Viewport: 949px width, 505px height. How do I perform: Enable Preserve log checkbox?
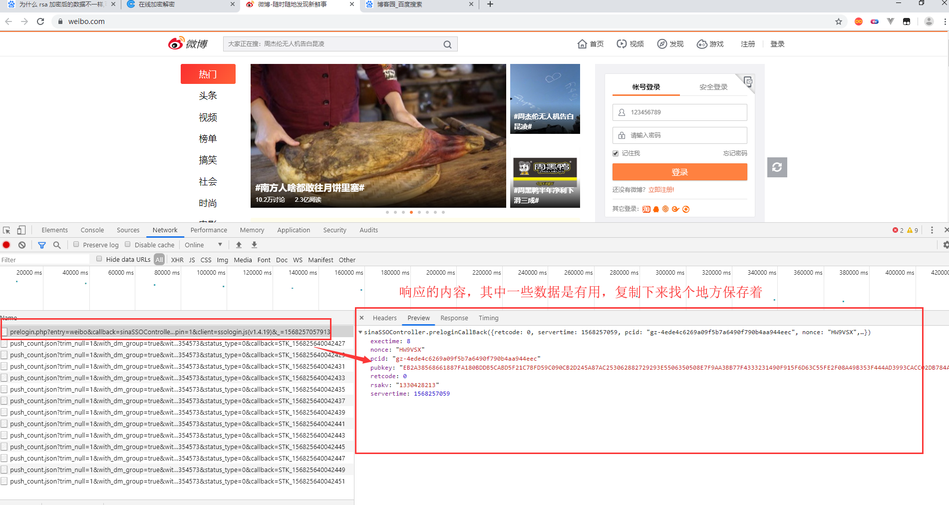click(x=76, y=244)
